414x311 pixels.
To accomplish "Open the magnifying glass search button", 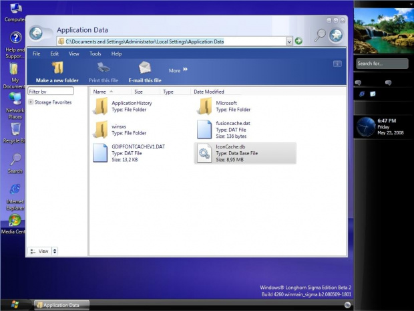I will click(320, 35).
